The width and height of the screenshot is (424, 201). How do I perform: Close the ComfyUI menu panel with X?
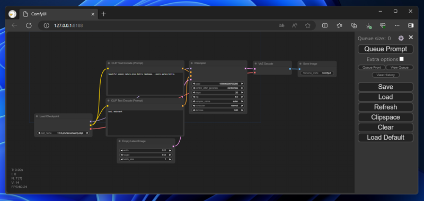pyautogui.click(x=411, y=38)
